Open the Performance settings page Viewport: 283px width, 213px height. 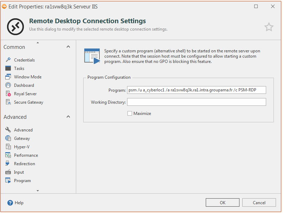tap(26, 155)
